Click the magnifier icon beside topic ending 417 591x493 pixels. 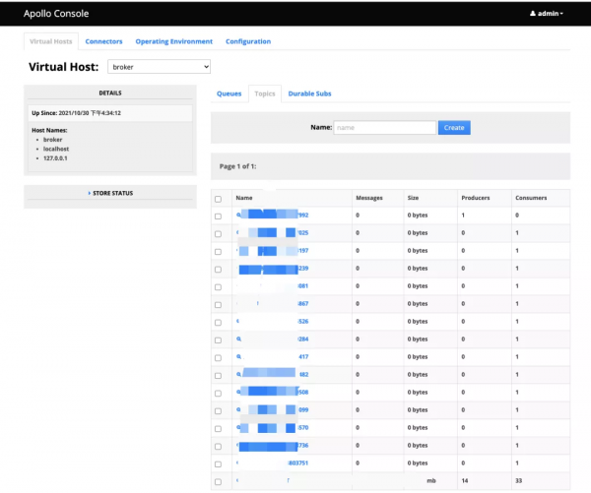click(x=238, y=356)
